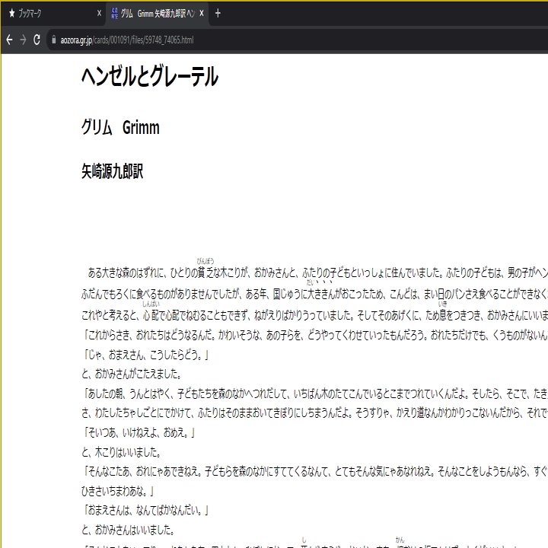Click the line 「おまえさんは、なんてばかなんだい。」
This screenshot has width=548, height=548.
(145, 511)
